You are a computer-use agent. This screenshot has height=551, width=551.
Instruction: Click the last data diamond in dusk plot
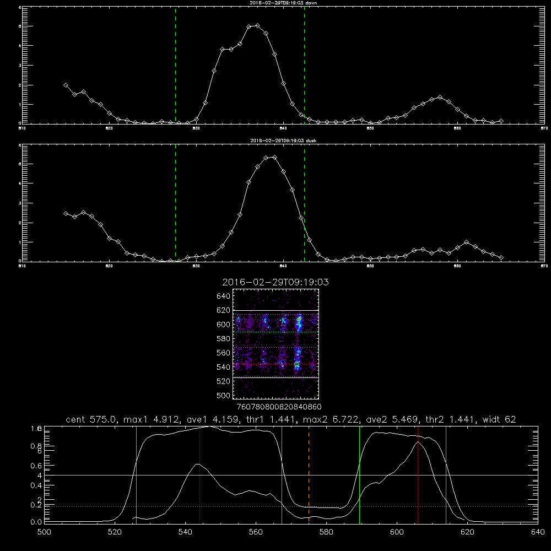pos(501,257)
